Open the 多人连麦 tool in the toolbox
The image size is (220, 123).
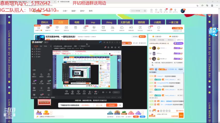(41, 82)
